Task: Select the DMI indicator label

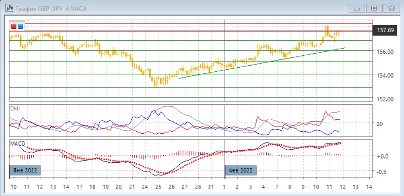Action: click(x=14, y=109)
